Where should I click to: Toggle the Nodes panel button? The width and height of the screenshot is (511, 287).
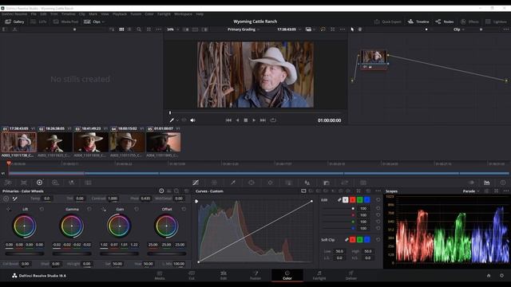click(x=445, y=22)
